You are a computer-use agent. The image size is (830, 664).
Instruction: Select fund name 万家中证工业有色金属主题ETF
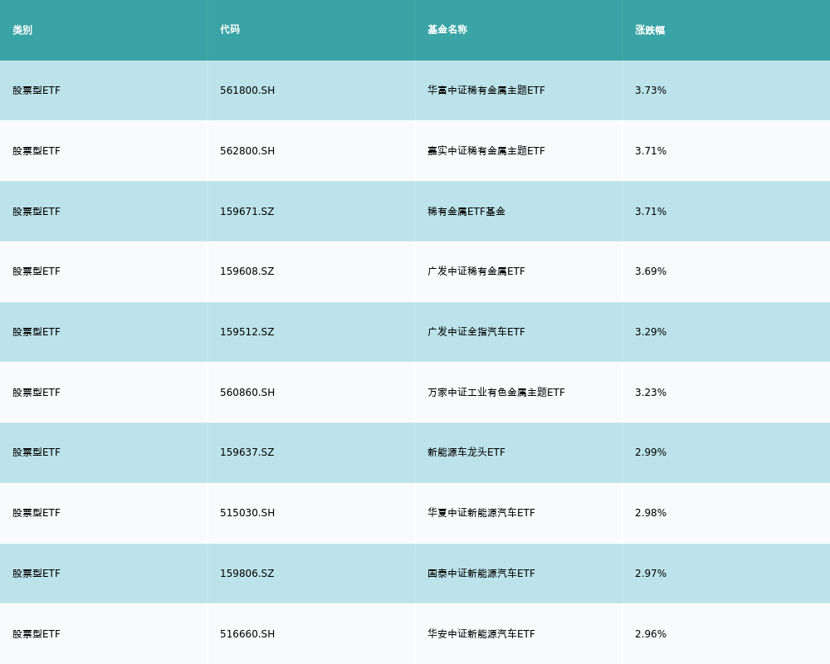coord(496,393)
